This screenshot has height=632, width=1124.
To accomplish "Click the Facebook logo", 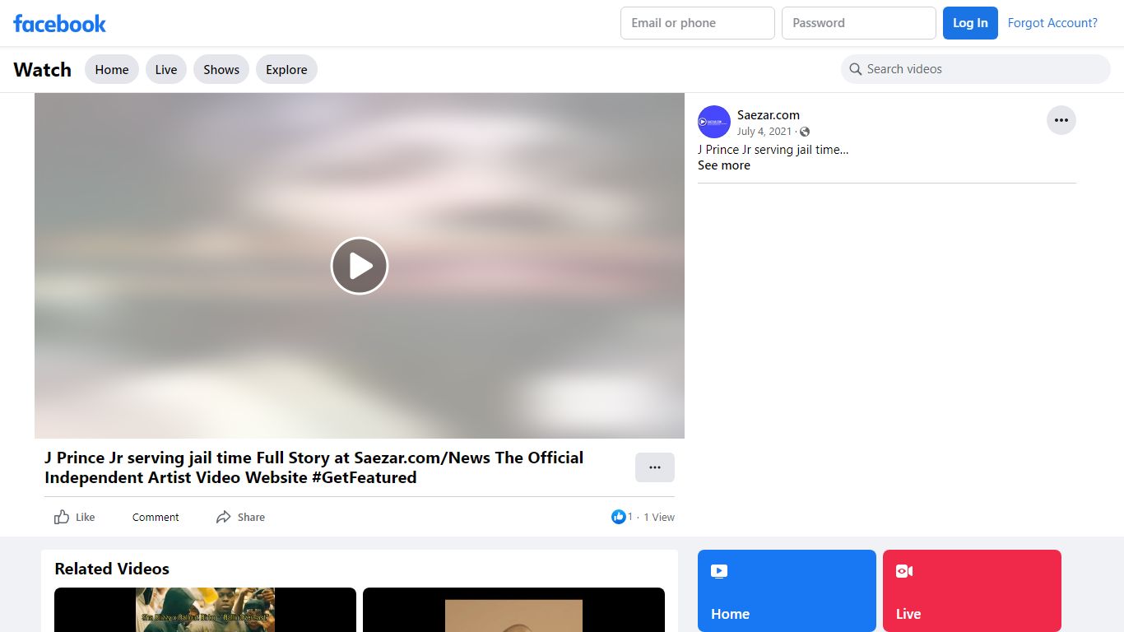I will [x=59, y=23].
